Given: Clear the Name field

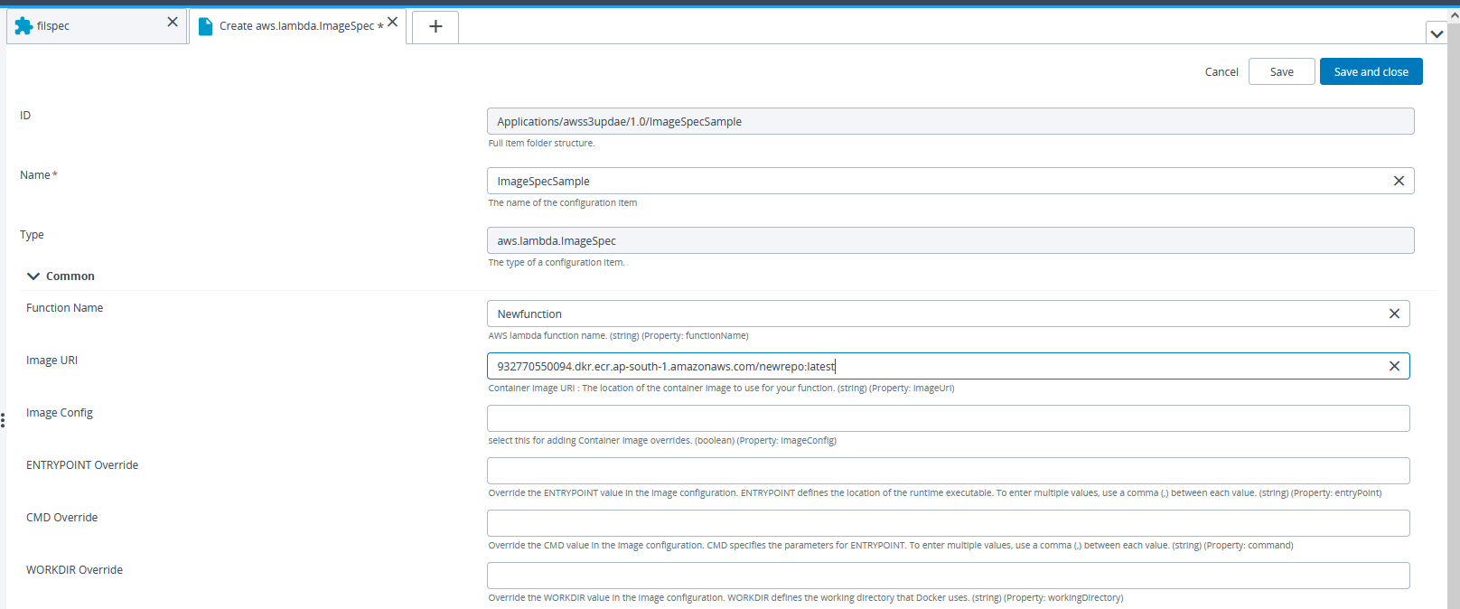Looking at the screenshot, I should pyautogui.click(x=1399, y=181).
